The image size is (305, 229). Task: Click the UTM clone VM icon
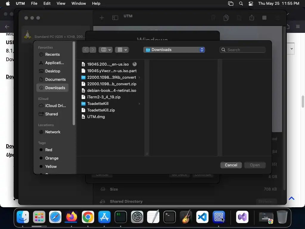click(x=226, y=18)
